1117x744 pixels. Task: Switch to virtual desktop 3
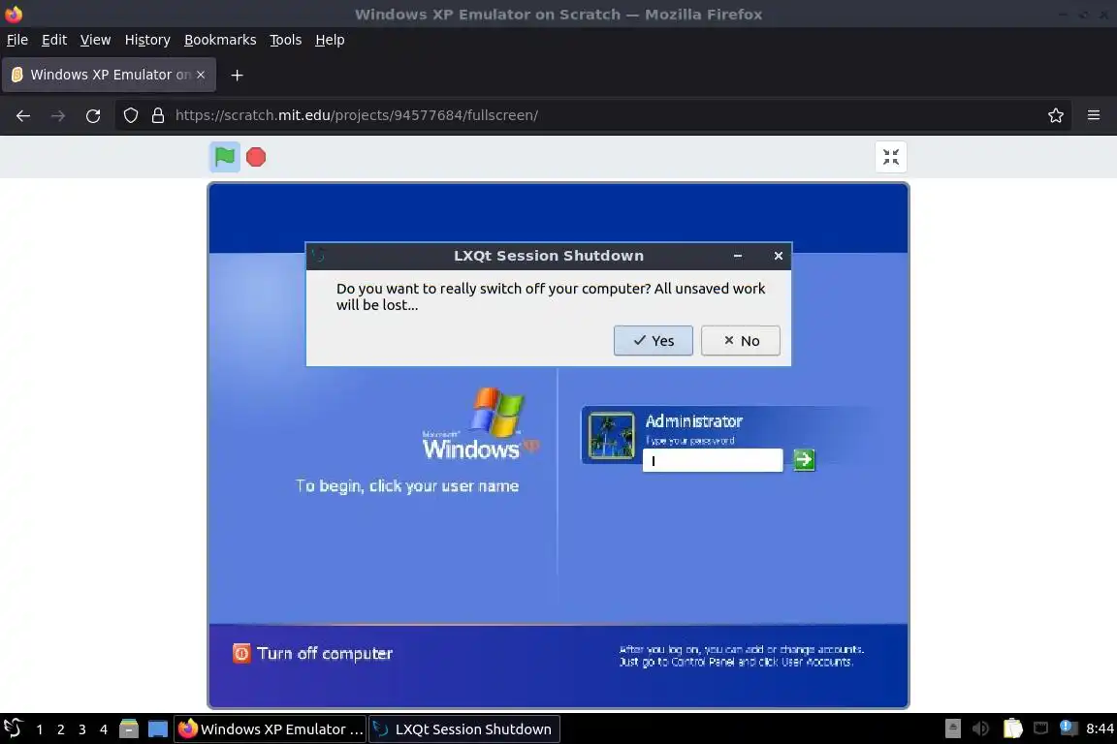pos(81,729)
